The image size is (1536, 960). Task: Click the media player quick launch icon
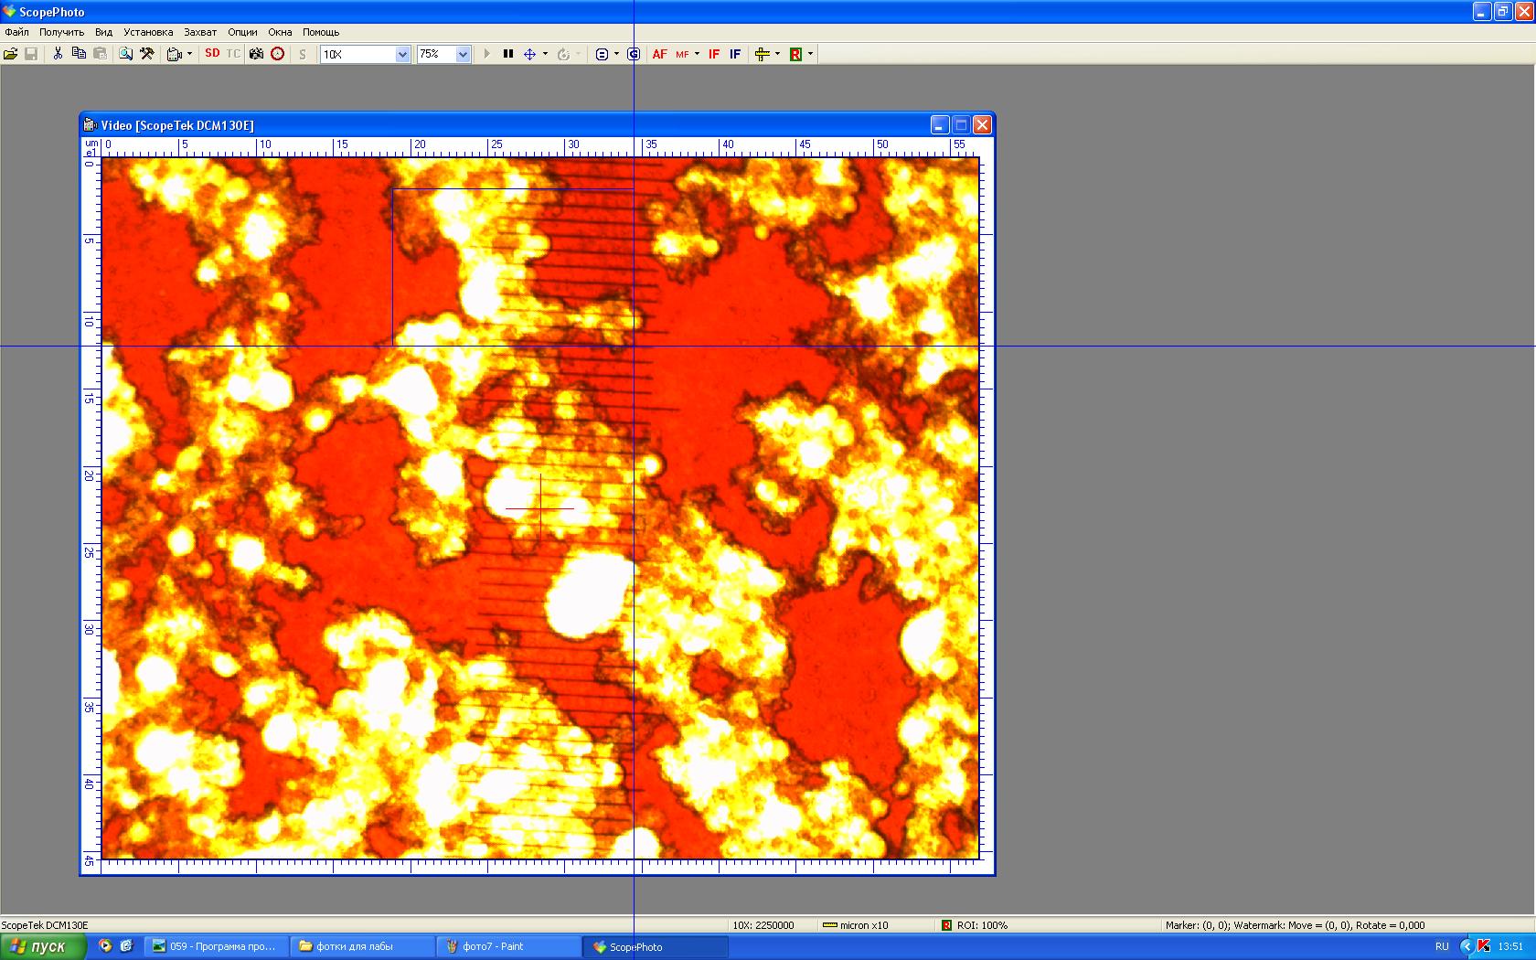(106, 946)
